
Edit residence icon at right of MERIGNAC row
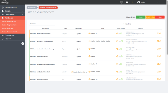[x=158, y=34]
